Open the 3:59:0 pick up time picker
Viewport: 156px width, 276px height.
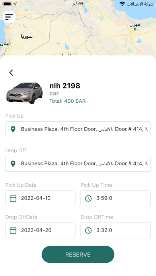(115, 198)
